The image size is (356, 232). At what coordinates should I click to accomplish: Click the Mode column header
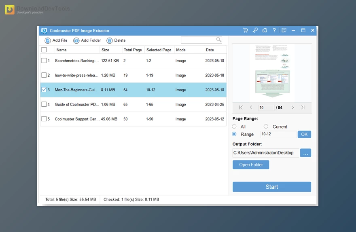(x=181, y=50)
